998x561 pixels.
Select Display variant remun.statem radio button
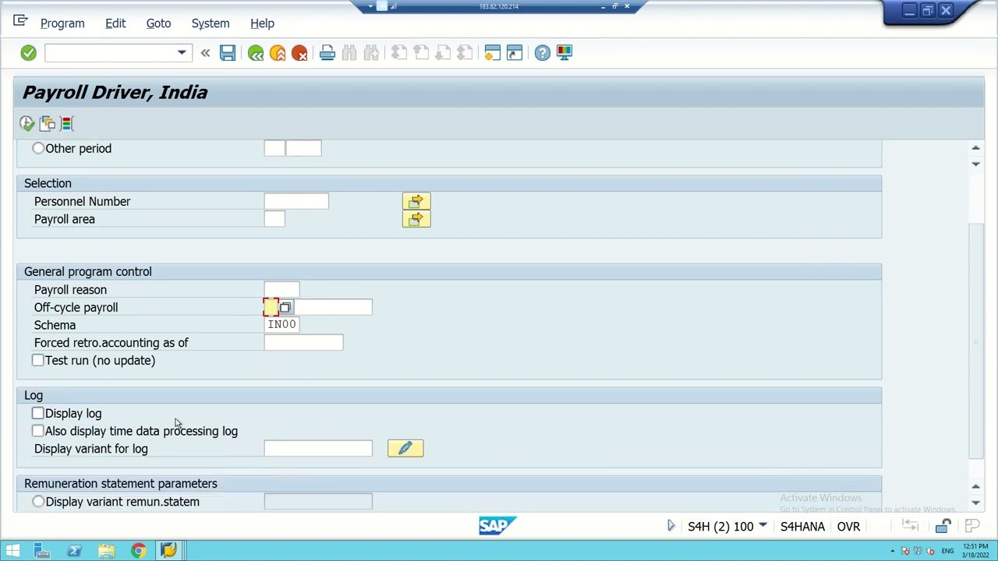pyautogui.click(x=38, y=502)
